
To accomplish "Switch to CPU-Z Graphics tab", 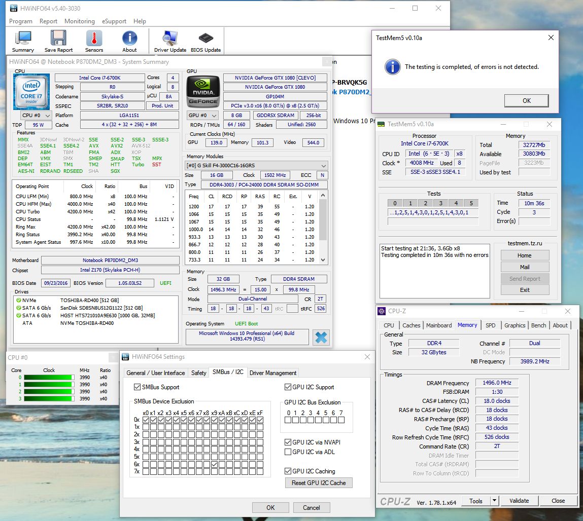I will tap(515, 325).
